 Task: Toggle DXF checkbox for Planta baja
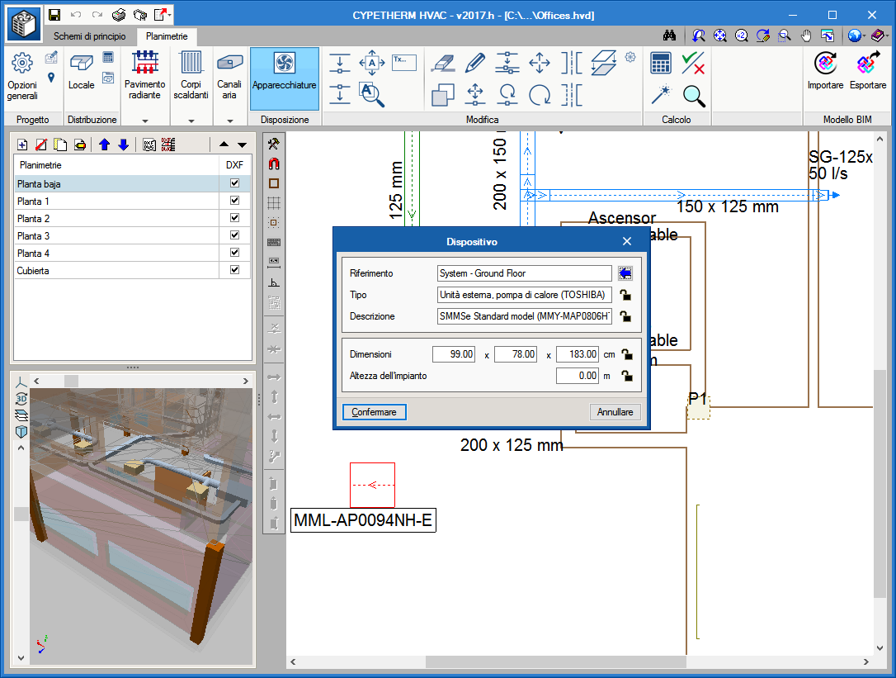point(234,183)
